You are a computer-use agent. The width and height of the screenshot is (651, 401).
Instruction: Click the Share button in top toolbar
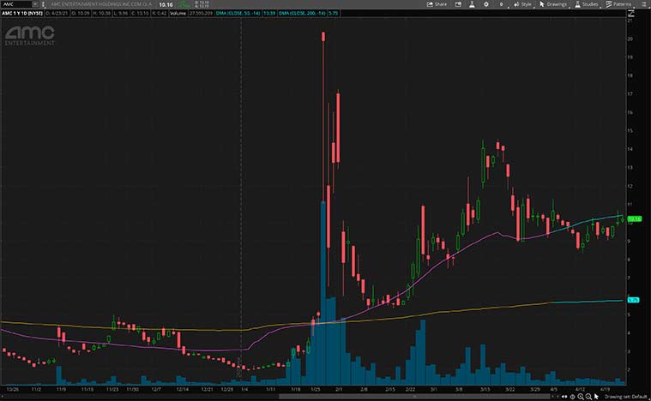437,4
